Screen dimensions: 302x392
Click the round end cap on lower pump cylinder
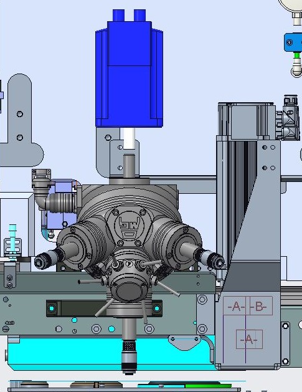[x=128, y=292]
